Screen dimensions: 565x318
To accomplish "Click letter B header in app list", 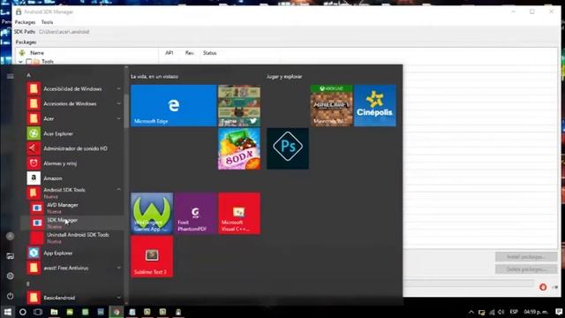I will coord(28,284).
